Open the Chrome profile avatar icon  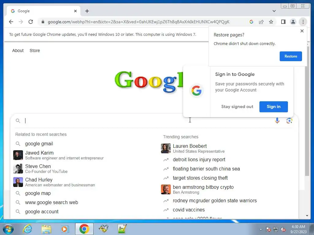click(x=293, y=22)
